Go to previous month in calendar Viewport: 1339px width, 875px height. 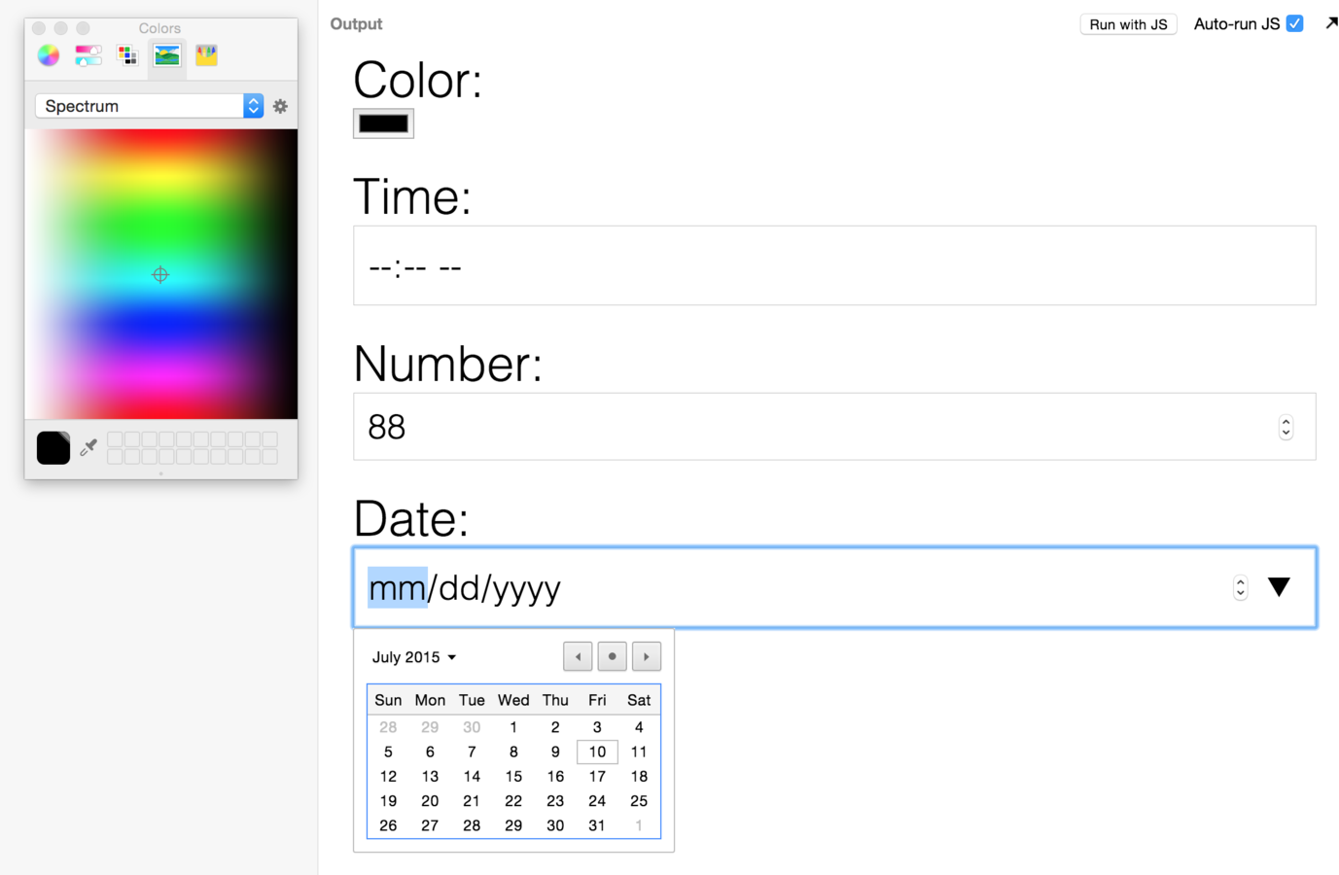coord(578,656)
